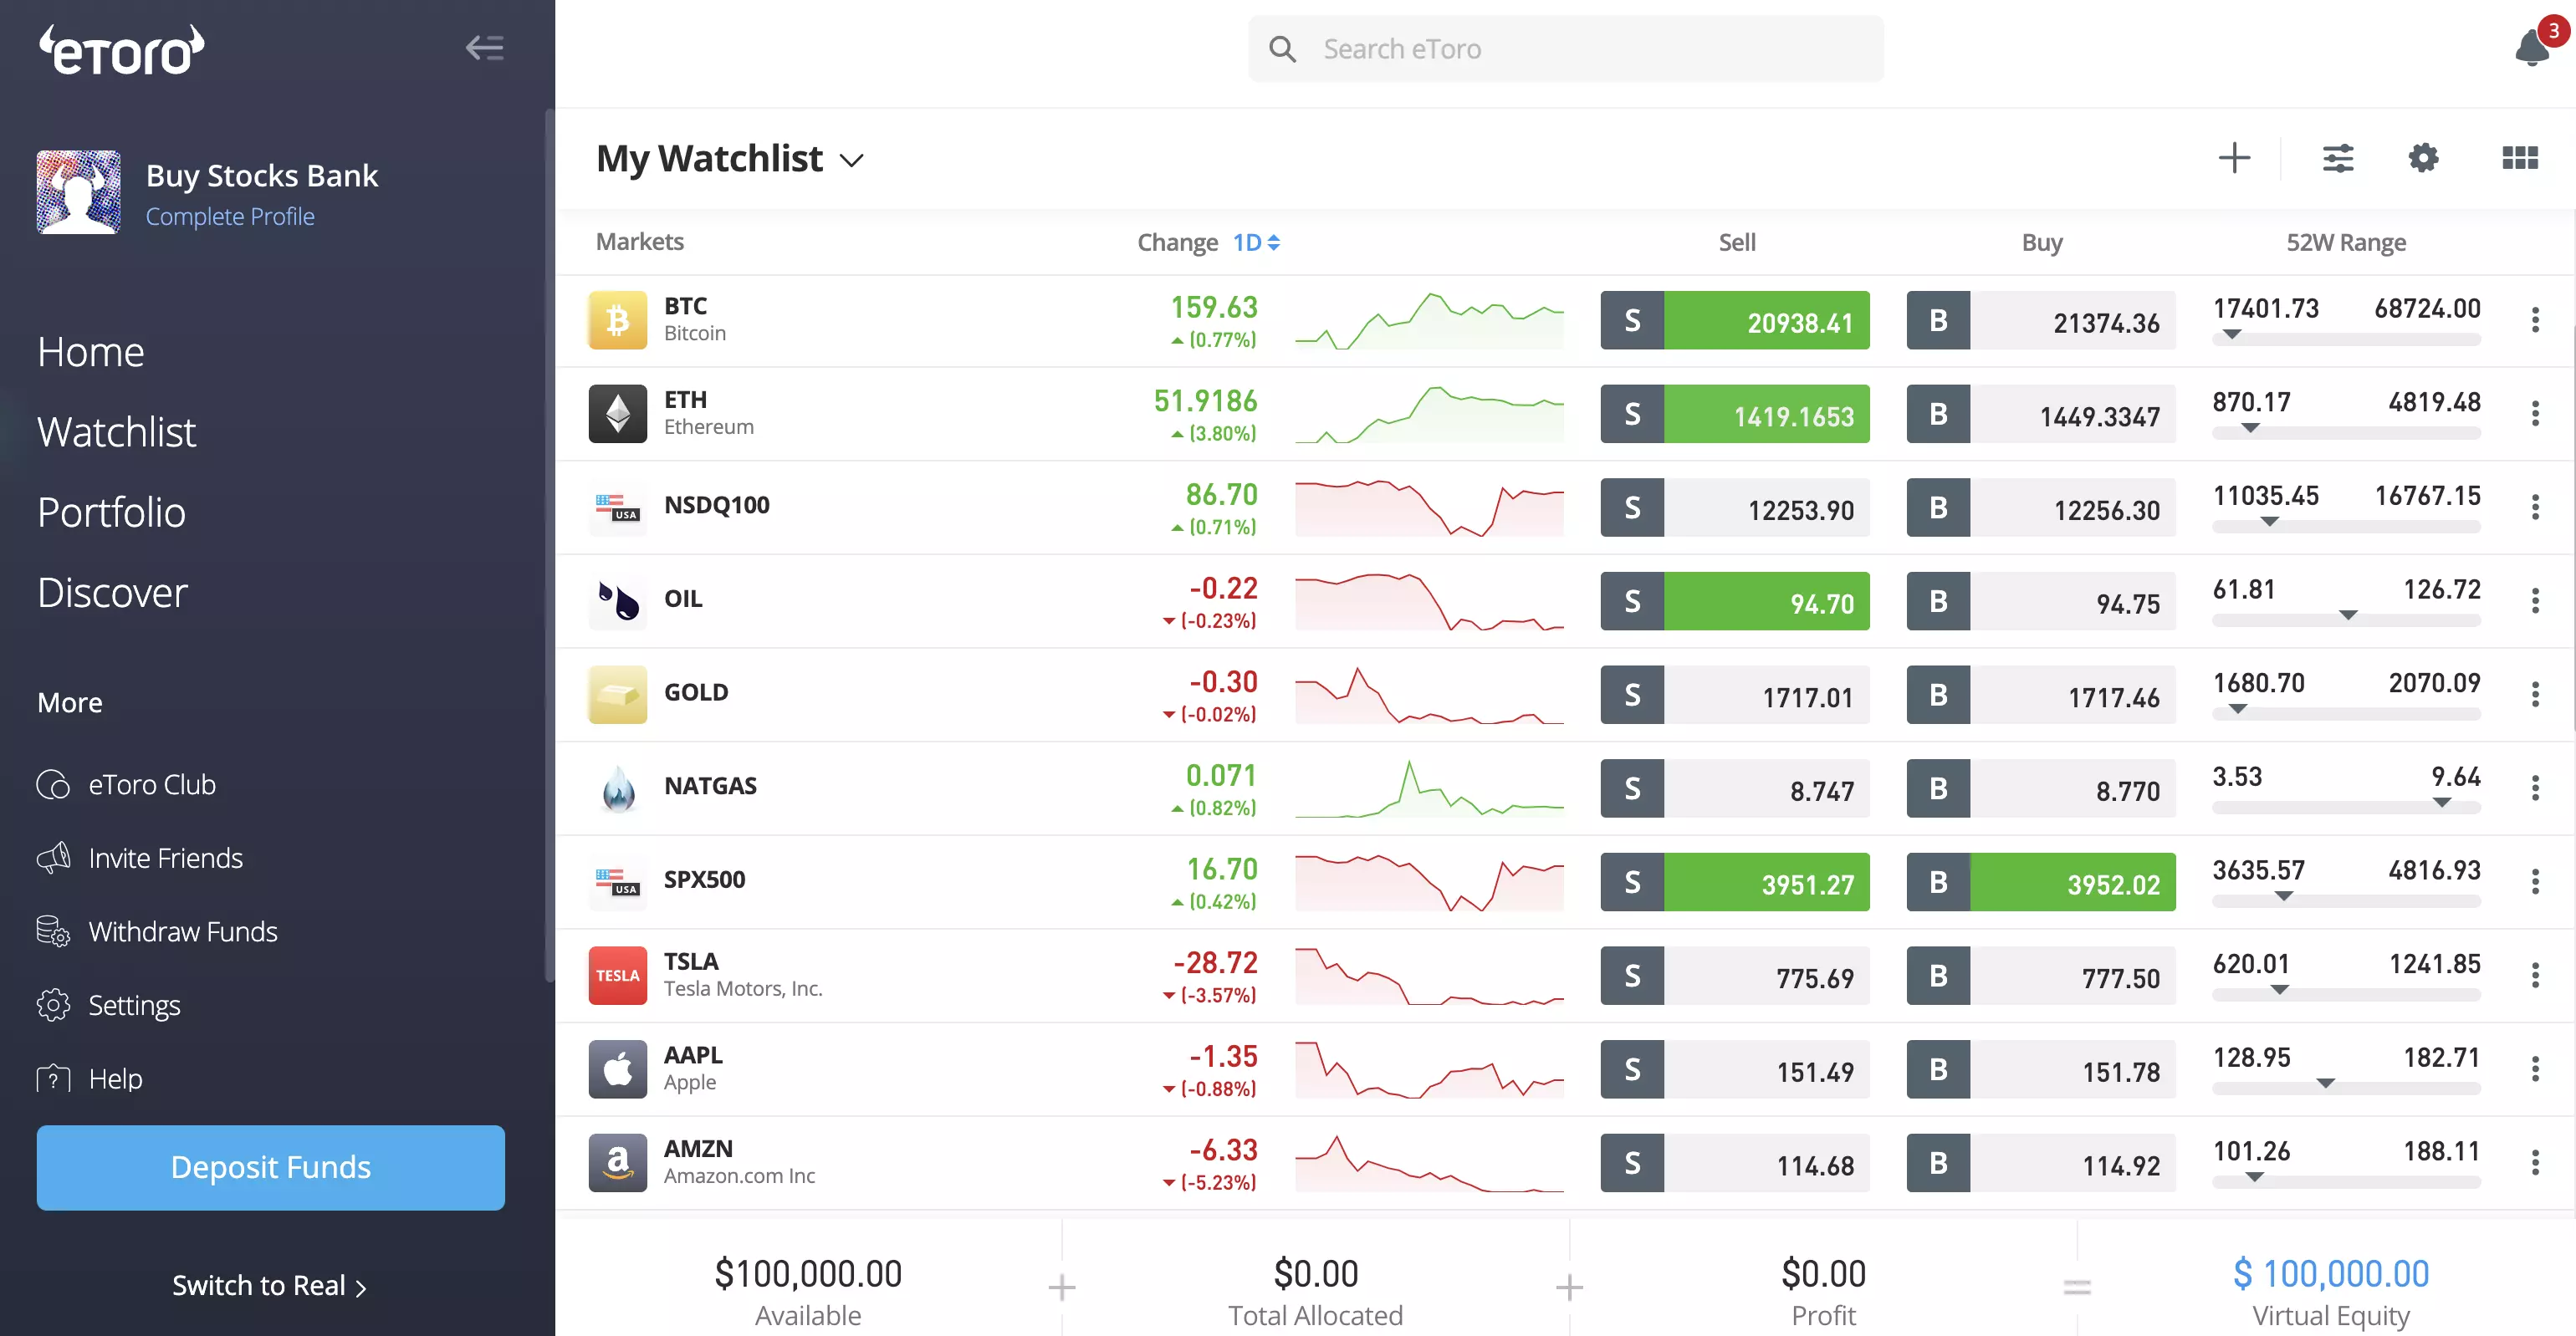Image resolution: width=2576 pixels, height=1336 pixels.
Task: Click the 52W Range column header
Action: point(2346,242)
